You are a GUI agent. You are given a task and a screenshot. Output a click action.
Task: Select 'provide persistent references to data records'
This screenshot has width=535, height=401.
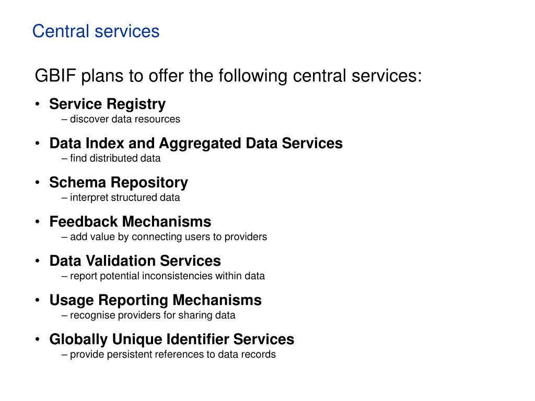[169, 355]
